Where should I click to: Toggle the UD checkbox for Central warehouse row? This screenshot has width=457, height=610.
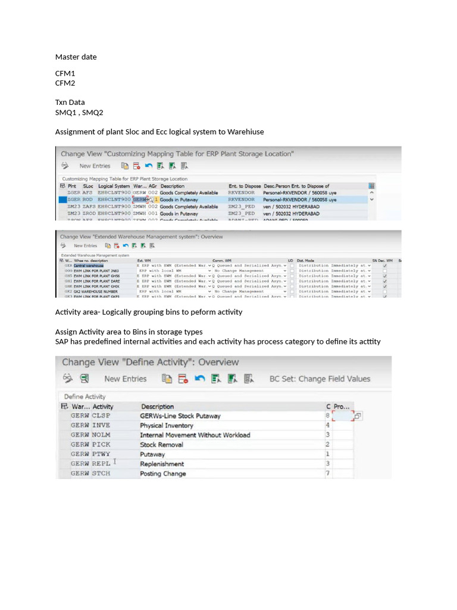292,265
